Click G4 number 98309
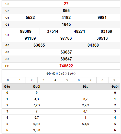121x134 pixels. pos(26,31)
